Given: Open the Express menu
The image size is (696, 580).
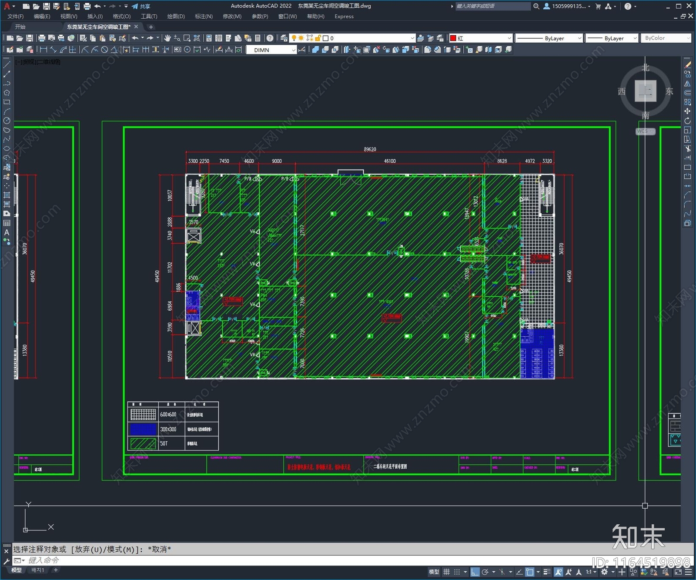Looking at the screenshot, I should (x=344, y=17).
